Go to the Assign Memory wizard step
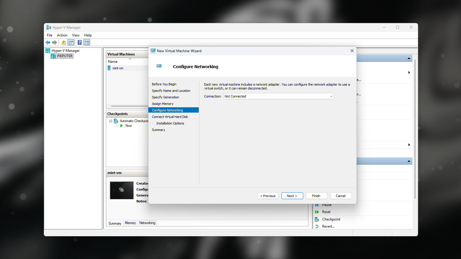 (x=163, y=104)
